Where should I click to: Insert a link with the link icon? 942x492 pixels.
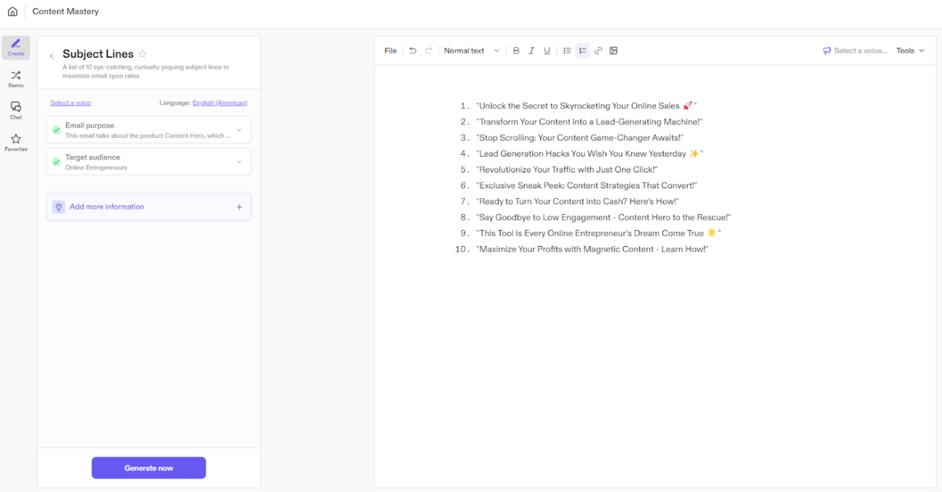coord(598,50)
